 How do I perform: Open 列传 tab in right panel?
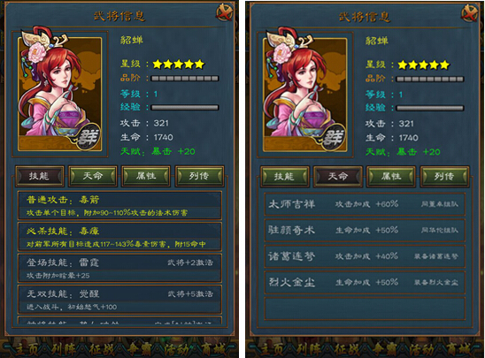[x=444, y=177]
